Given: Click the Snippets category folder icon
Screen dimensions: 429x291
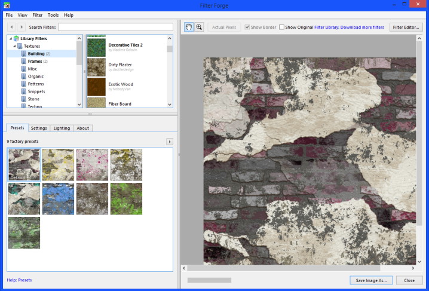Looking at the screenshot, I should [24, 91].
